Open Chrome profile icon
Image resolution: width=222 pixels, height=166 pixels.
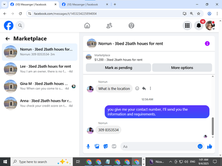click(x=209, y=14)
